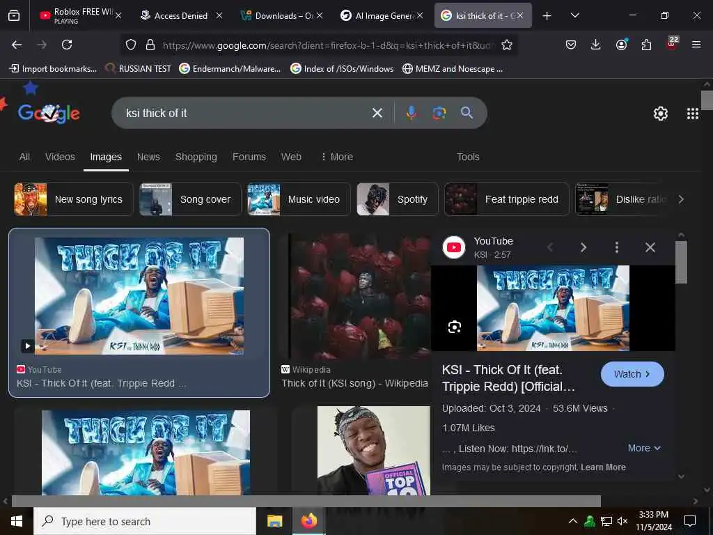713x535 pixels.
Task: Clear the search query with the X
Action: point(377,113)
